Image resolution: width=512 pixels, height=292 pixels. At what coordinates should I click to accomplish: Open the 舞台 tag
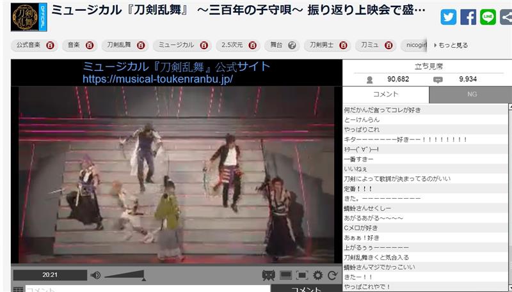(x=276, y=45)
